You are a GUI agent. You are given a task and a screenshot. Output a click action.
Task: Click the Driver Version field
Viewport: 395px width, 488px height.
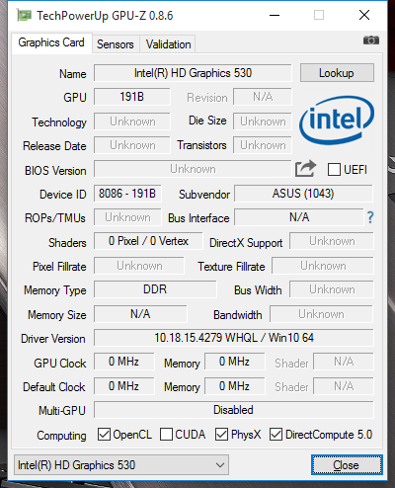pos(234,338)
